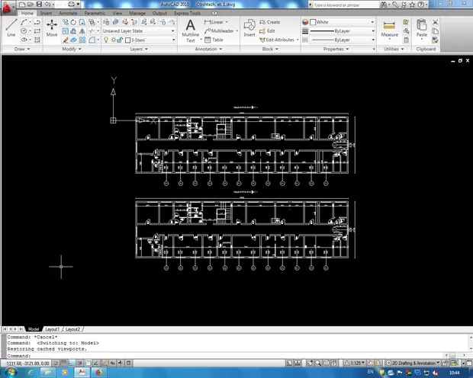This screenshot has height=378, width=473.
Task: Open the AutoCAD application menu logo
Action: pos(9,6)
